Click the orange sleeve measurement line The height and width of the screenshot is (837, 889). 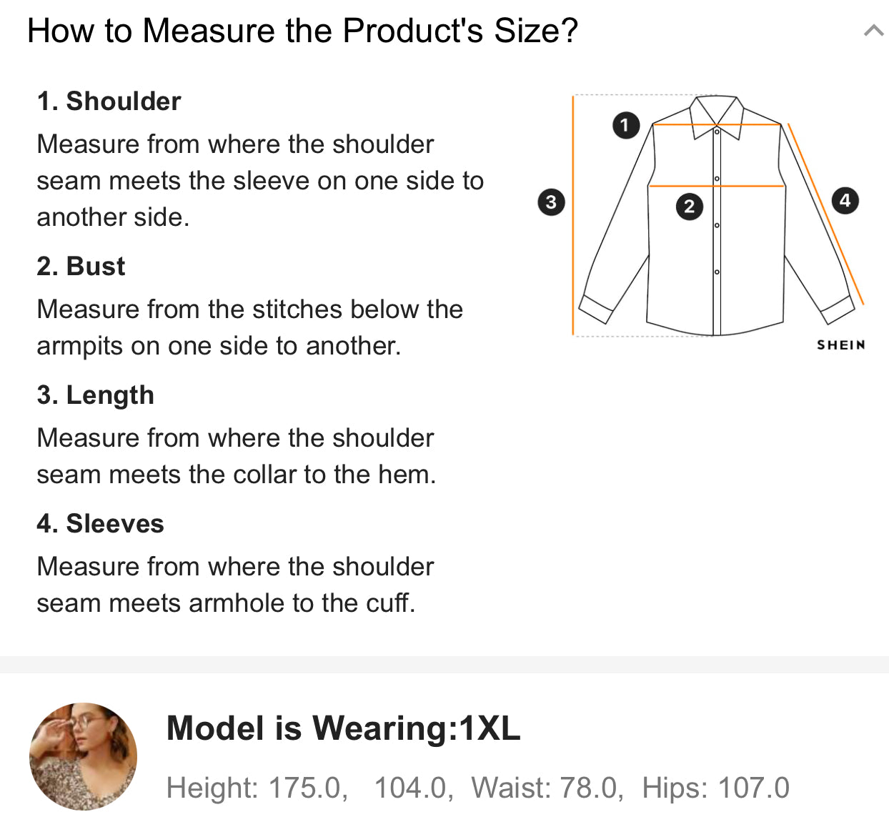pos(825,214)
